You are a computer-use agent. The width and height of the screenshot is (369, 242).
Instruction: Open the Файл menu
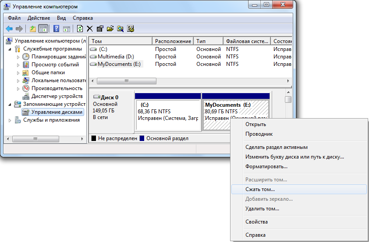(x=14, y=18)
